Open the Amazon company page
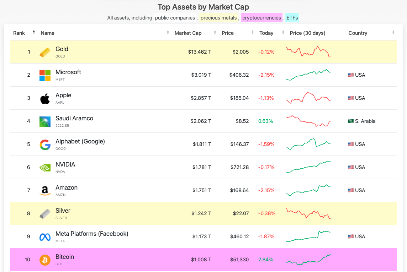 pos(67,187)
